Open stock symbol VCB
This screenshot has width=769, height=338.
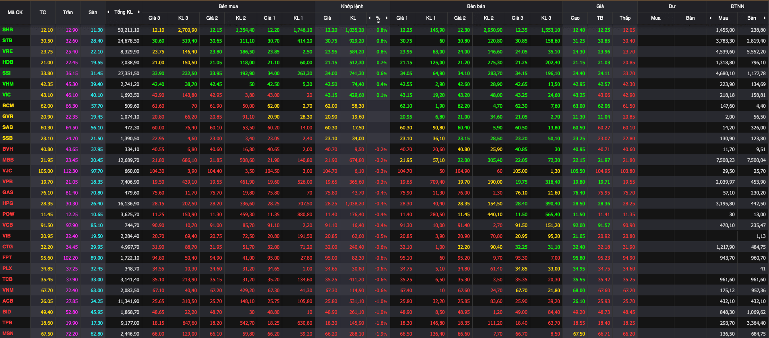[x=8, y=225]
